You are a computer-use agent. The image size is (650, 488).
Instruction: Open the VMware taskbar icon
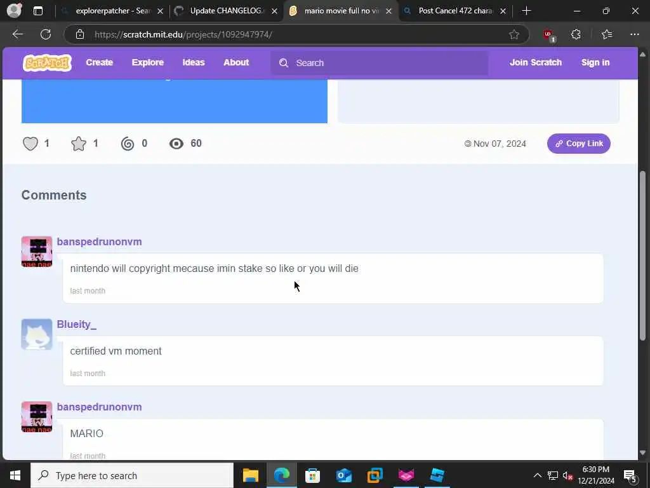click(x=375, y=475)
